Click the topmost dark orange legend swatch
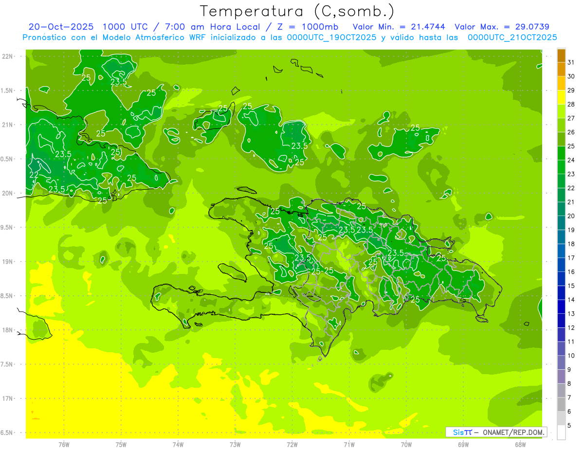Viewport: 584px width, 451px height. tap(561, 56)
